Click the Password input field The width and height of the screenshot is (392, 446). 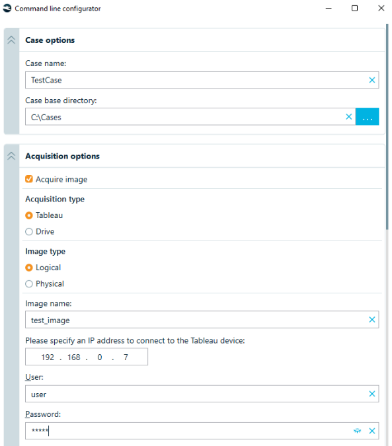(188, 431)
